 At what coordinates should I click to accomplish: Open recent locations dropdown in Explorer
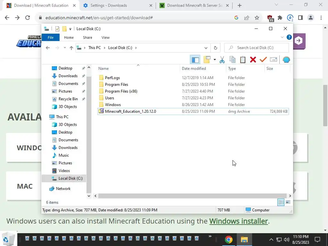point(65,48)
